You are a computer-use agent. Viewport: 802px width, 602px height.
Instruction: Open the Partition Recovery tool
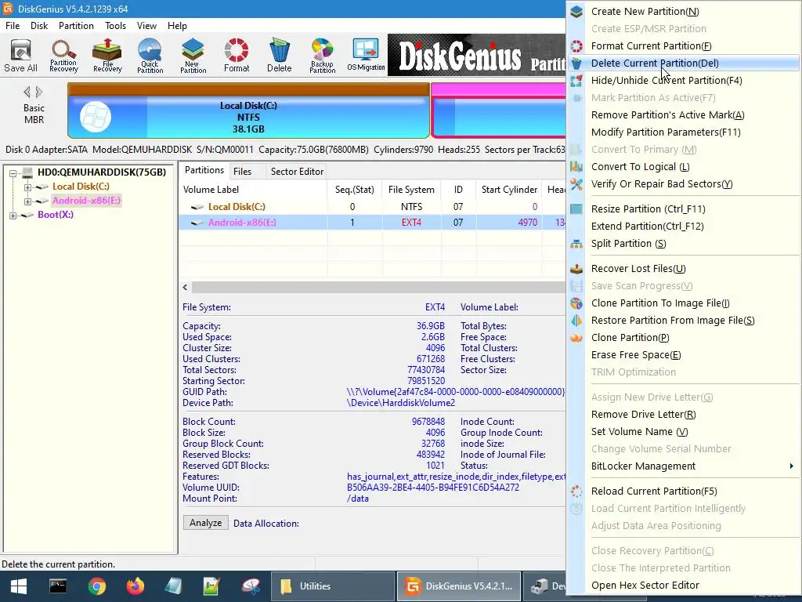pos(63,56)
